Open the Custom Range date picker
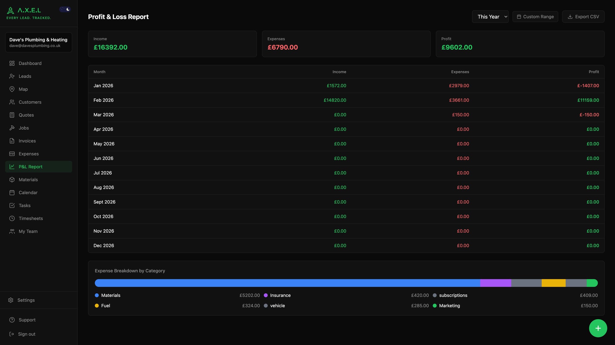615x345 pixels. (535, 17)
